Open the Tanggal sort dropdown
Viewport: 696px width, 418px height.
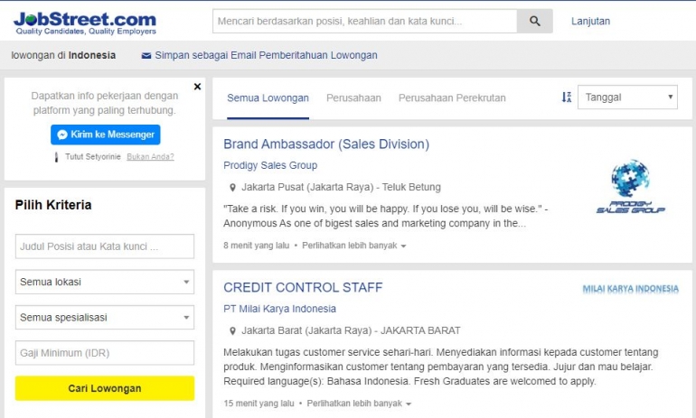[x=627, y=98]
